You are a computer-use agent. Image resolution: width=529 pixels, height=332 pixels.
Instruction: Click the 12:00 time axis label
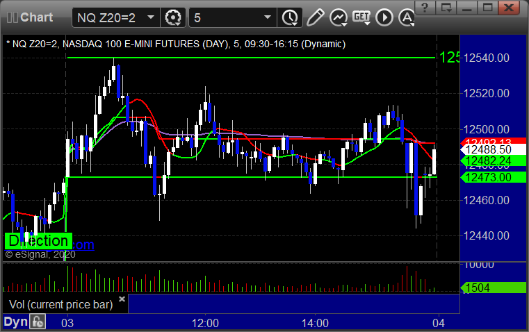[x=205, y=323]
